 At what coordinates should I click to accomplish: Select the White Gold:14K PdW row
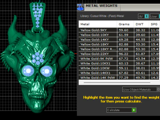(x=119, y=78)
